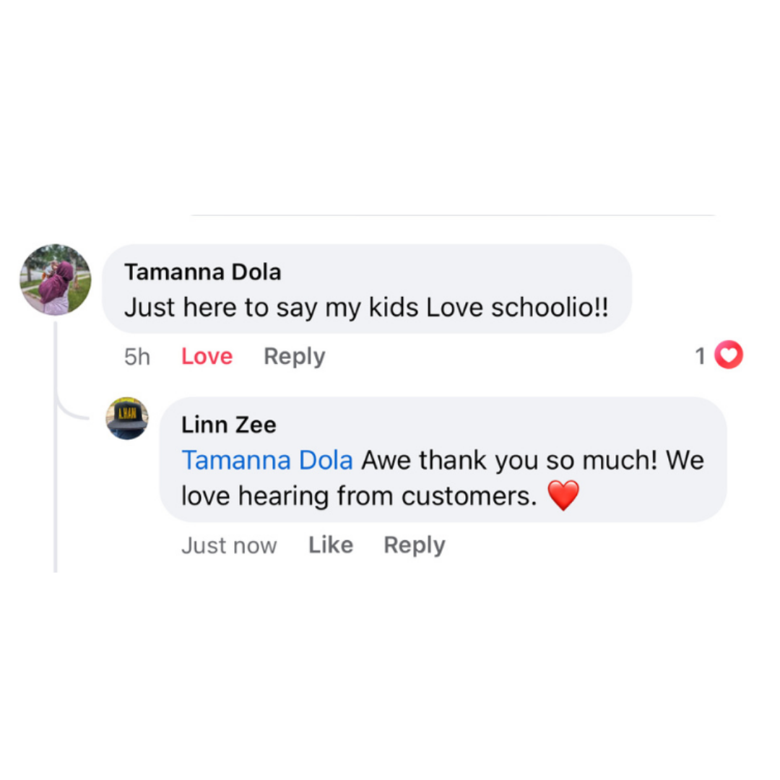Reply to Tamanna Dola's comment
The height and width of the screenshot is (780, 780).
click(295, 357)
